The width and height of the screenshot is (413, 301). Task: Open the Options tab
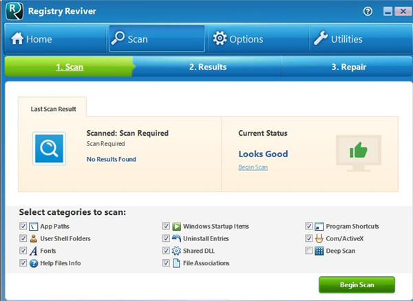pyautogui.click(x=258, y=39)
